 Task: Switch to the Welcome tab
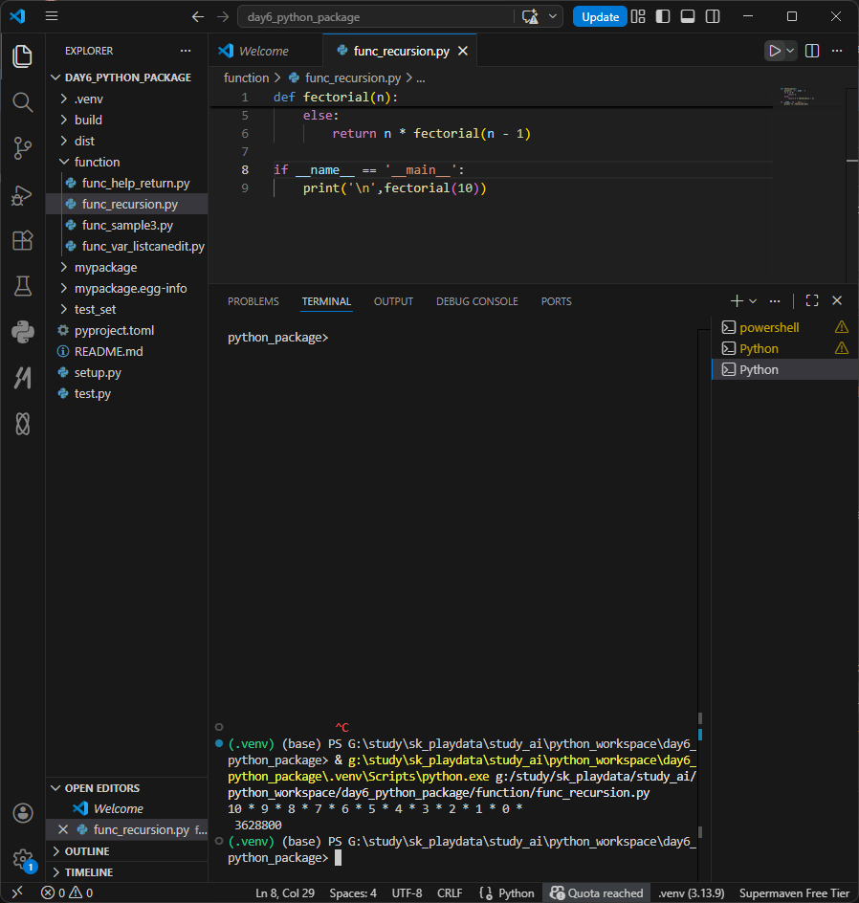264,52
